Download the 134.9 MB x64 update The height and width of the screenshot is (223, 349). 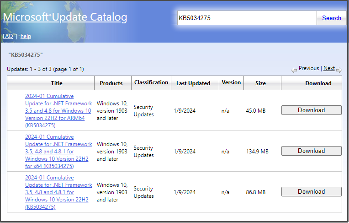(x=312, y=151)
